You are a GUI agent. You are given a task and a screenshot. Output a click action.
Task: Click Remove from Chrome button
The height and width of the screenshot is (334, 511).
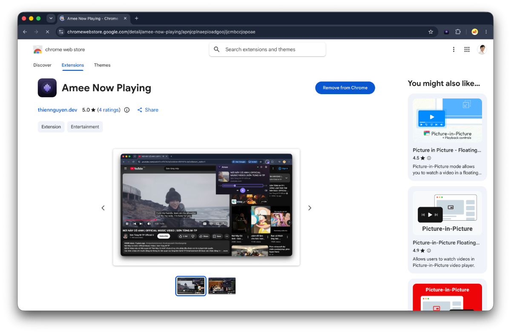pos(345,88)
